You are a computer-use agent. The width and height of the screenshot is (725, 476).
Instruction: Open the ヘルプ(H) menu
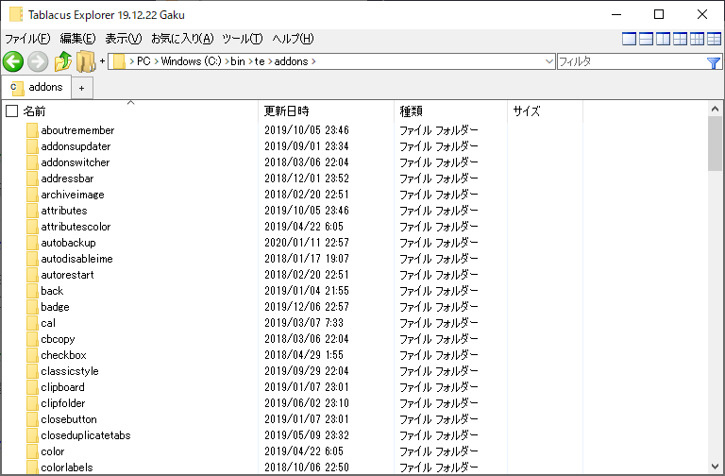click(x=293, y=39)
